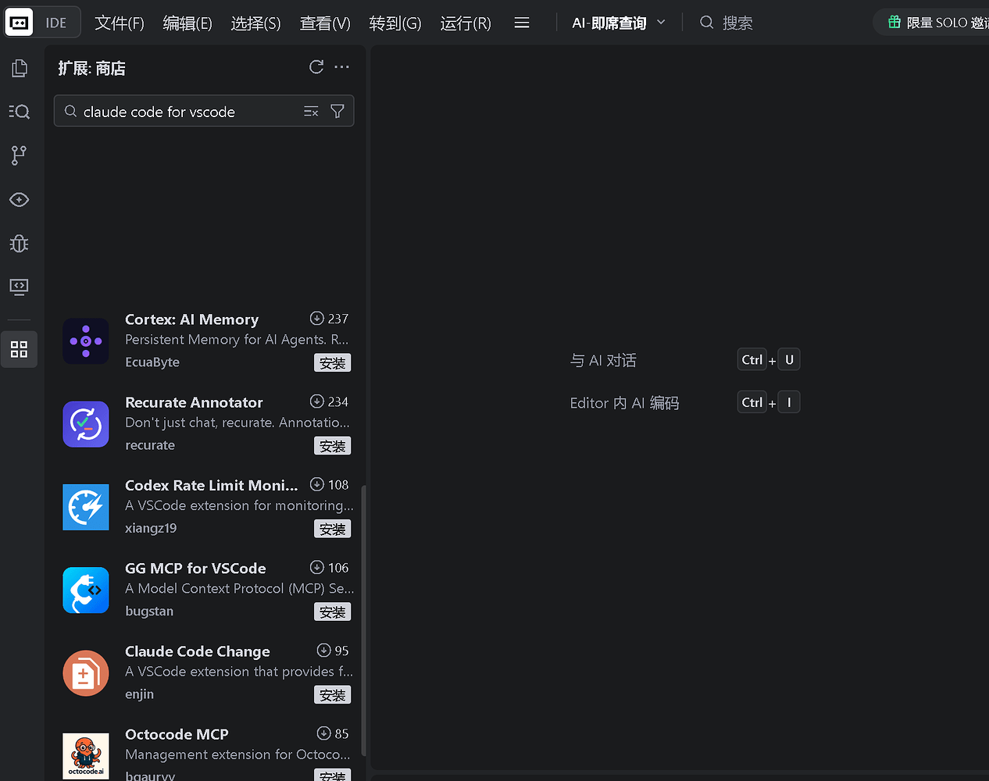This screenshot has height=781, width=989.
Task: Open the 查看(V) menu
Action: 325,23
